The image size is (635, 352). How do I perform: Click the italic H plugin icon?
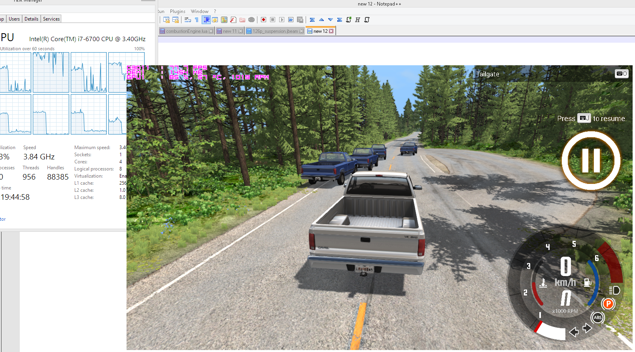pyautogui.click(x=357, y=20)
